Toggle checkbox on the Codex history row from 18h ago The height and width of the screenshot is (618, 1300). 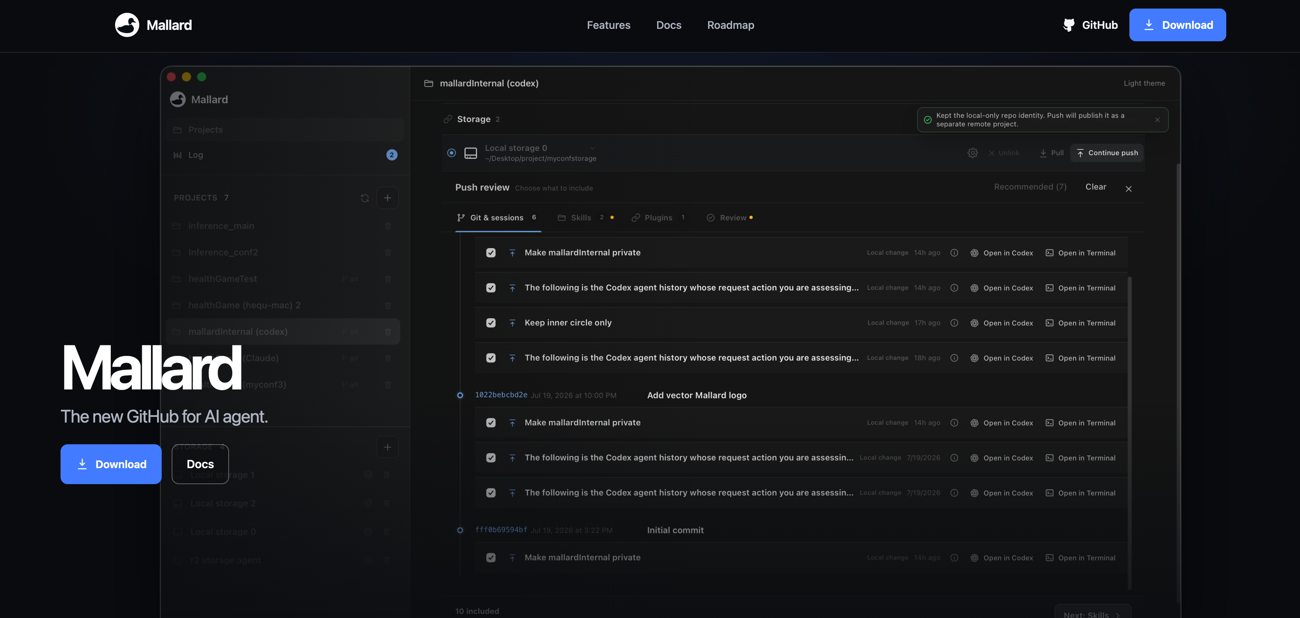tap(490, 358)
